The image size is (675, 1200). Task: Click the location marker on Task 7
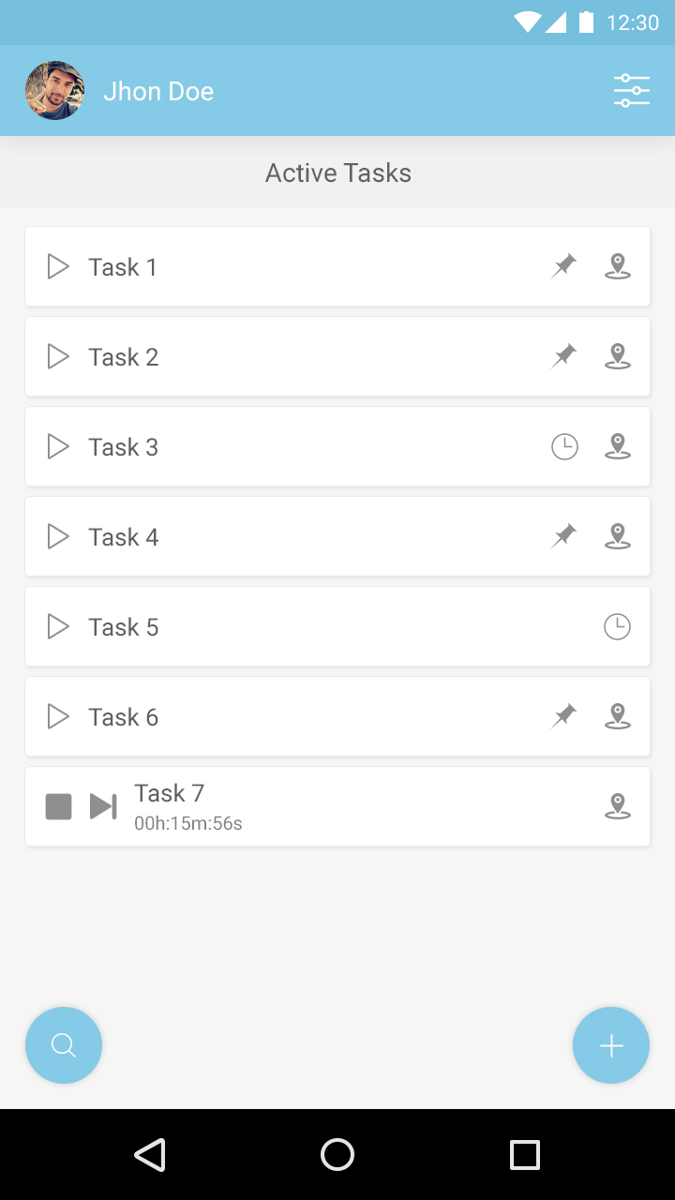tap(617, 806)
